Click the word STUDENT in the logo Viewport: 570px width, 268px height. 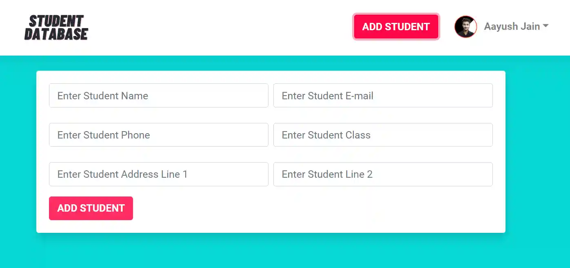pyautogui.click(x=56, y=21)
